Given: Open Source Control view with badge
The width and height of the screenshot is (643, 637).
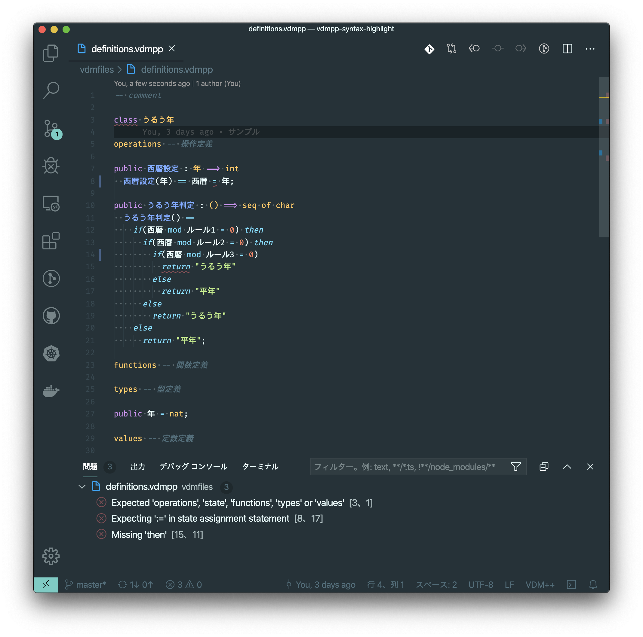Looking at the screenshot, I should [51, 128].
